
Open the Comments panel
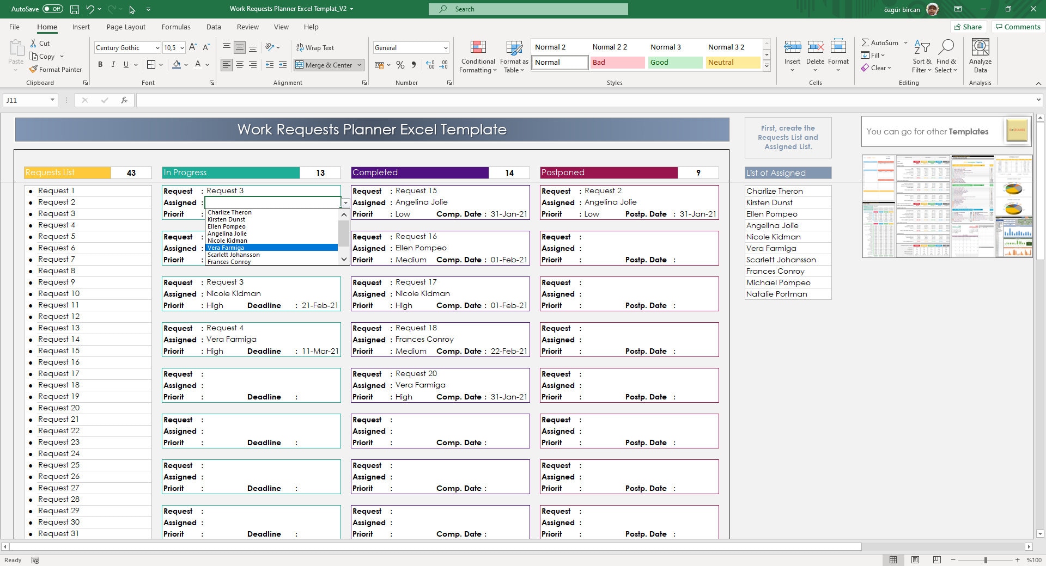[x=1017, y=26]
